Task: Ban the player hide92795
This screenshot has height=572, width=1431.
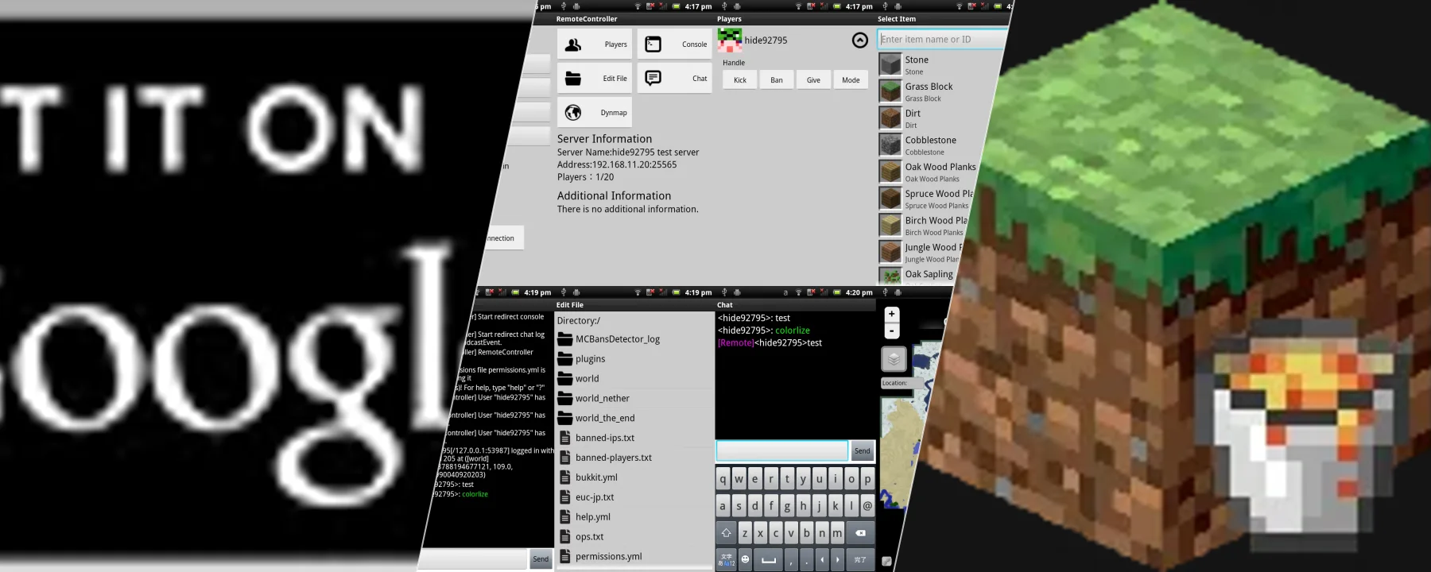Action: [x=777, y=80]
